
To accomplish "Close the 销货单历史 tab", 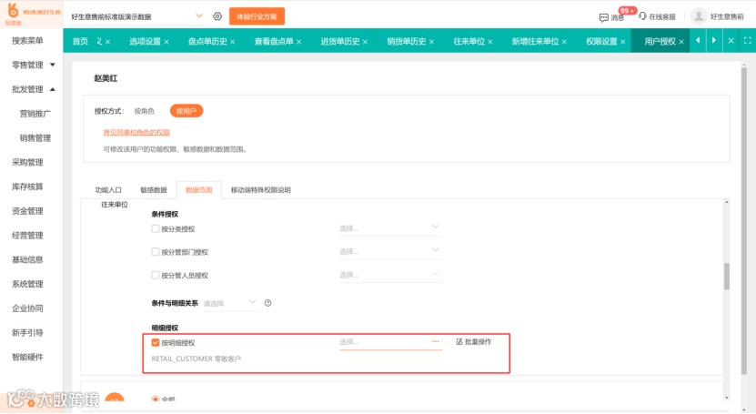I will coord(431,42).
